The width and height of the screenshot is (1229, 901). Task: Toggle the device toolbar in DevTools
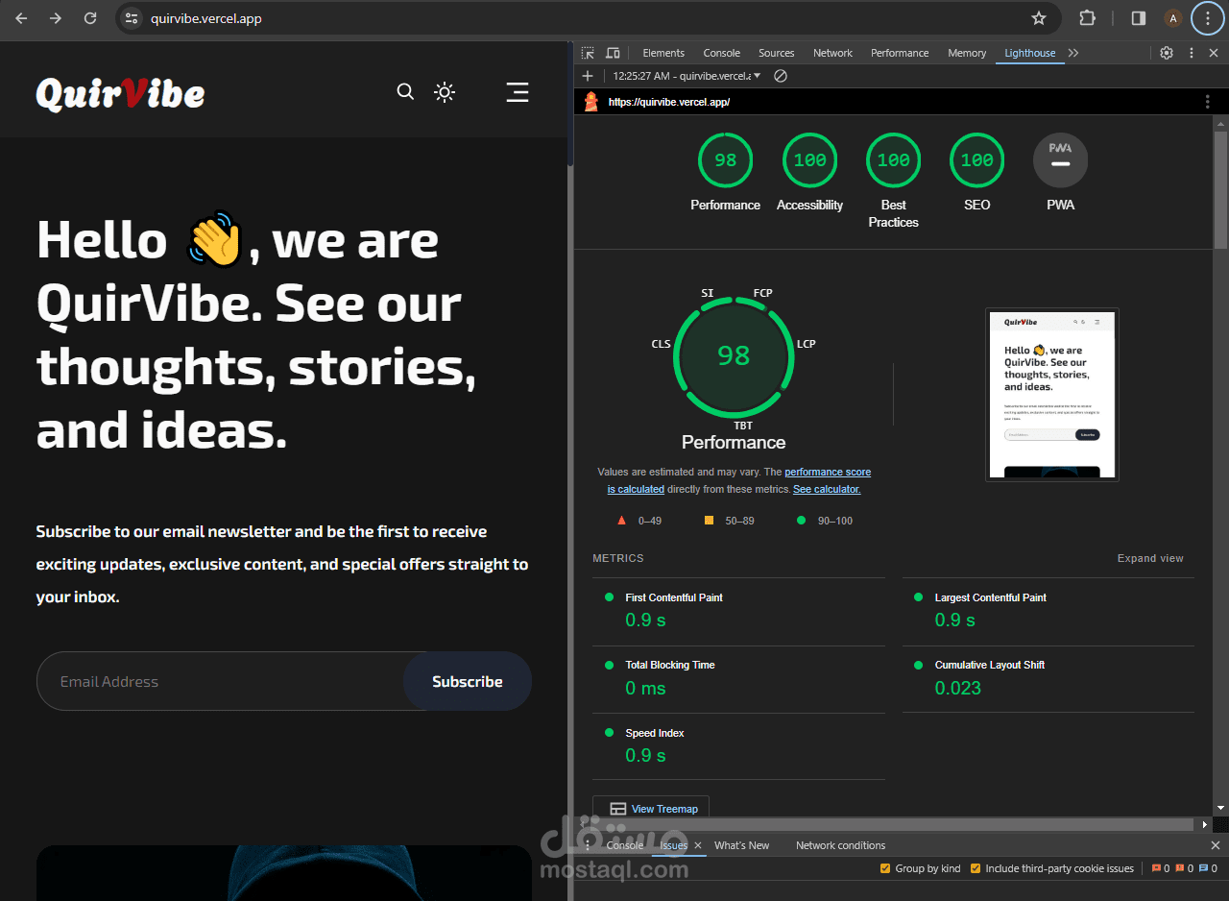pos(613,53)
